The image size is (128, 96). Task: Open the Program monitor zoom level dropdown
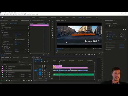pyautogui.click(x=68, y=49)
